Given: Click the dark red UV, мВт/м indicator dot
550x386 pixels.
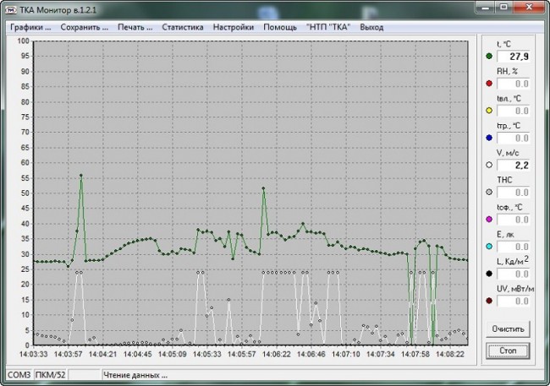Looking at the screenshot, I should pyautogui.click(x=489, y=301).
